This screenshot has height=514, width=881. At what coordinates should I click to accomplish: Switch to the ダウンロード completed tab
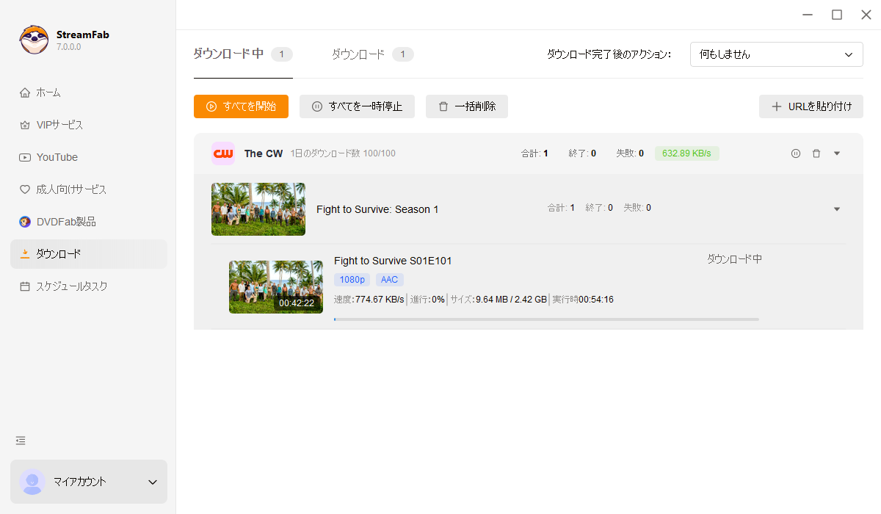tap(358, 54)
